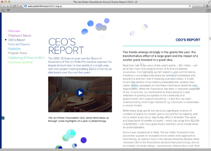
Task: Click the right-column CEO'S REPORT title
Action: (x=188, y=40)
